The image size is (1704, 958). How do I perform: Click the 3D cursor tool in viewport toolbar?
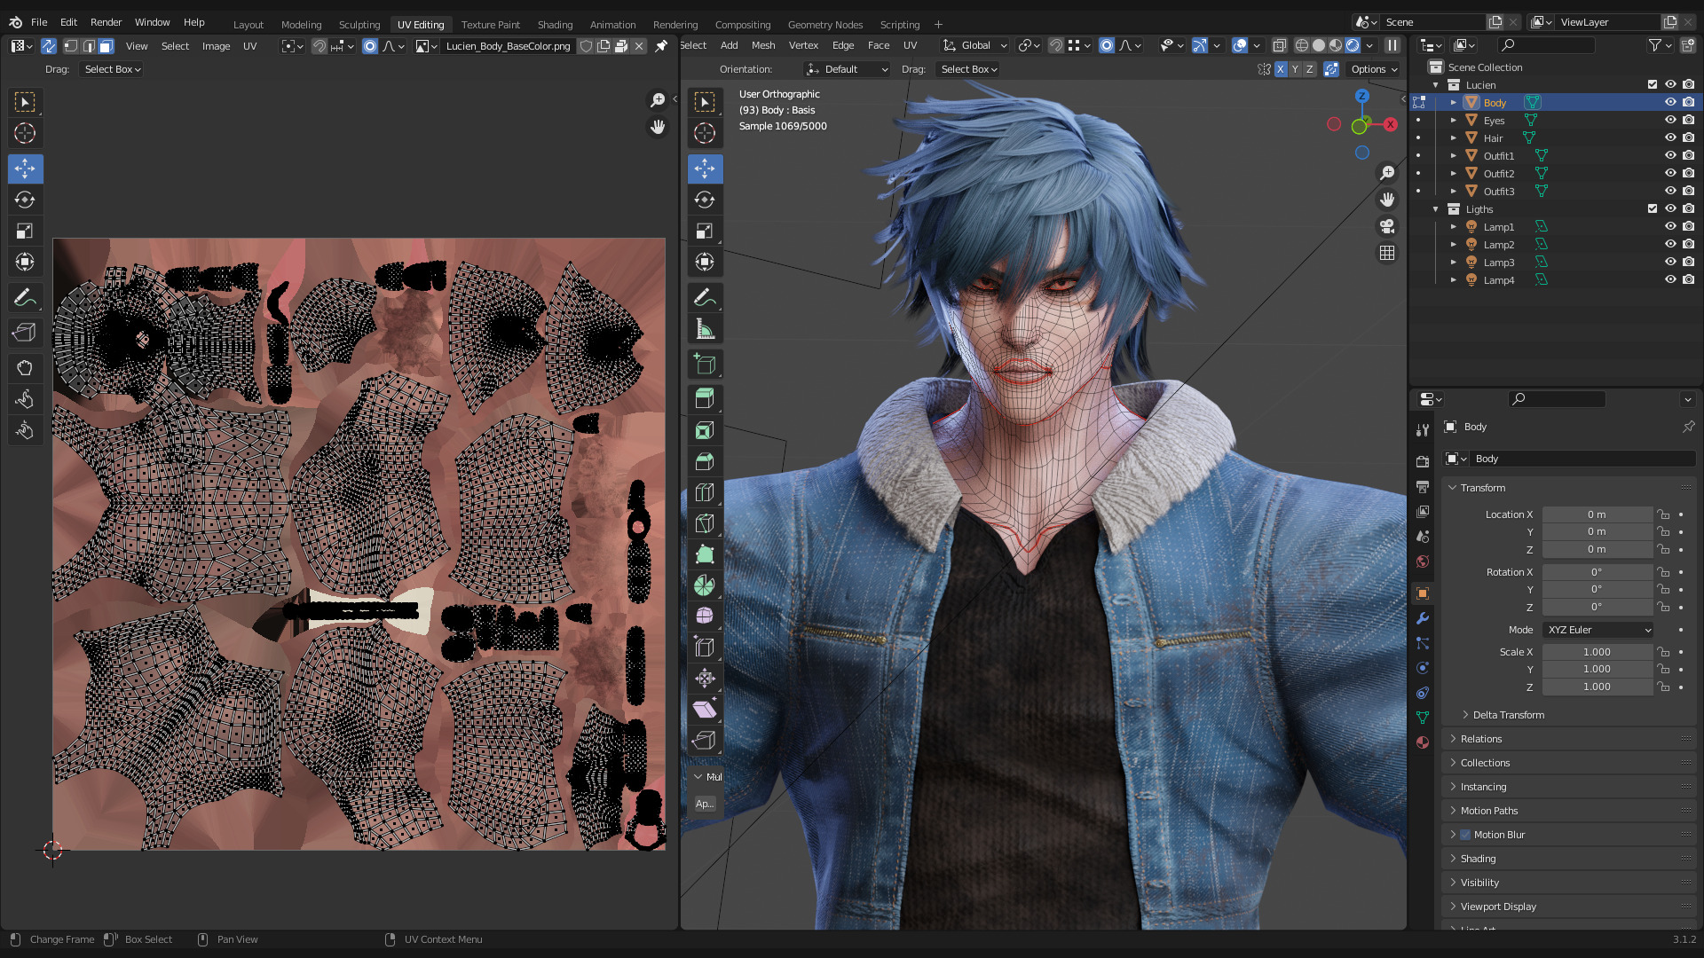705,133
